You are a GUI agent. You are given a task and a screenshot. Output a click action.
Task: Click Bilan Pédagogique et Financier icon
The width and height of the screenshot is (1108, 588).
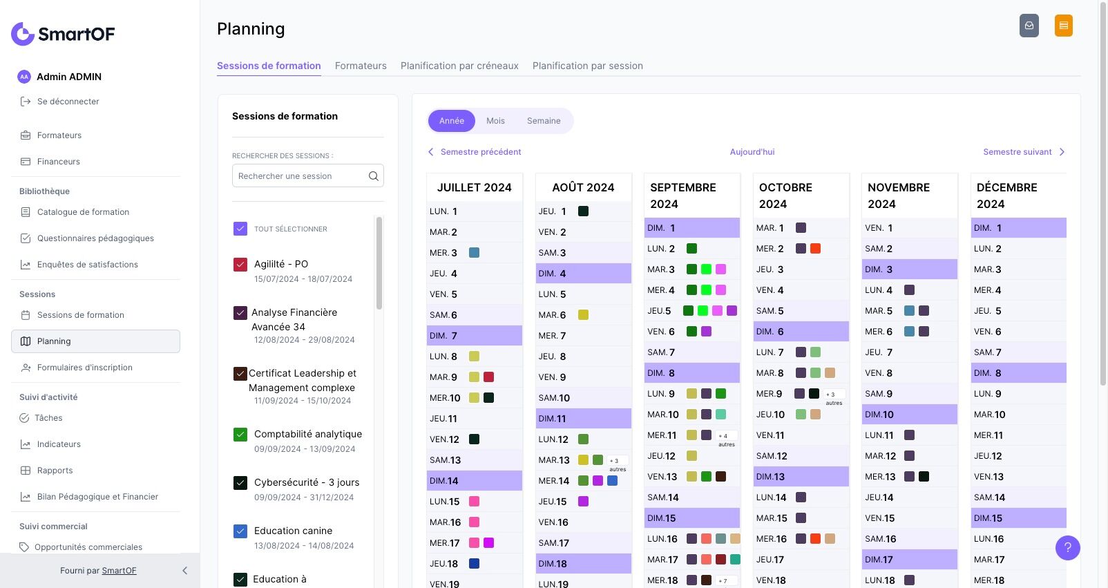tap(26, 497)
